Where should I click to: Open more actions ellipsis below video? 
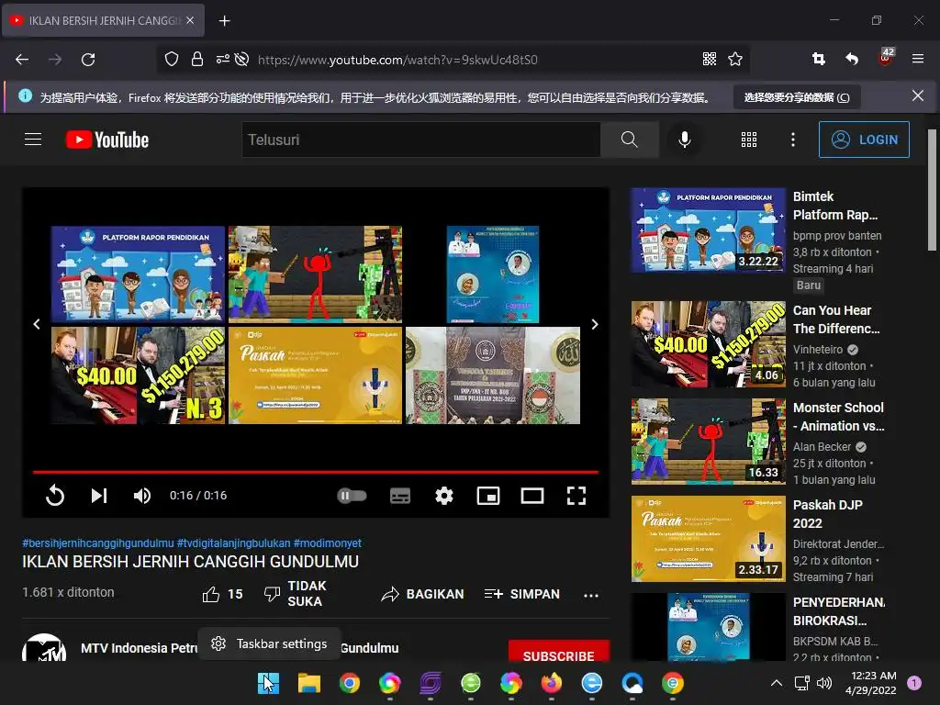(591, 595)
